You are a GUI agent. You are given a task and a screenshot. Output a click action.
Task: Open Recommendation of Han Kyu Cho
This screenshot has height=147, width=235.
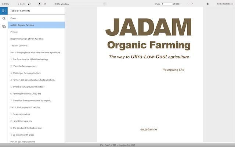pyautogui.click(x=36, y=39)
